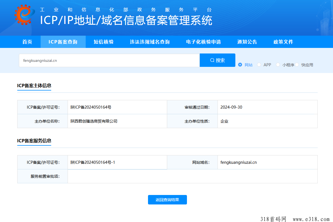
Task: Click the ICP备案主体信息 section heading
Action: pos(34,86)
